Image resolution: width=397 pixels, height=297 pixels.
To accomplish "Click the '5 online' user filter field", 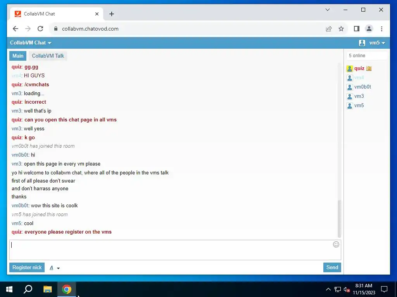I will (x=367, y=56).
